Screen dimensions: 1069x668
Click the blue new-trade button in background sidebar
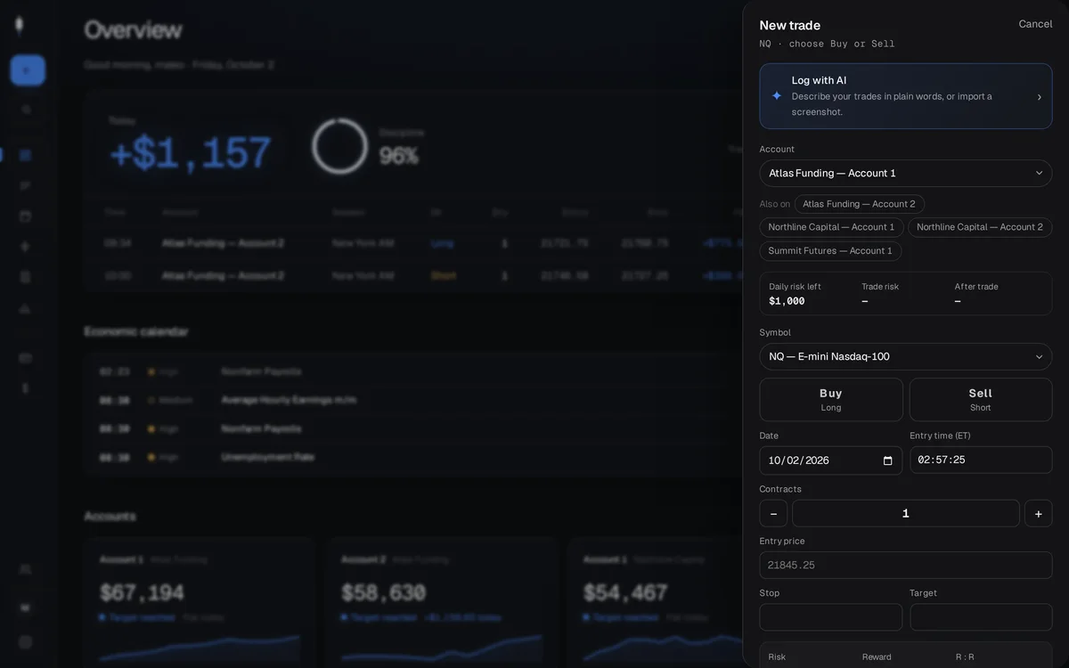click(28, 70)
